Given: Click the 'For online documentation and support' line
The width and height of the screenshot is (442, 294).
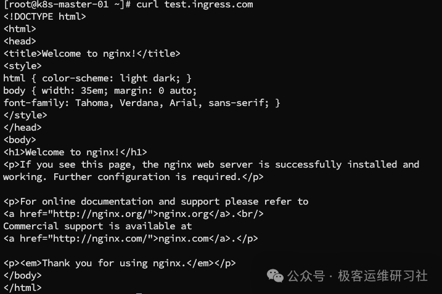Looking at the screenshot, I should [x=155, y=202].
